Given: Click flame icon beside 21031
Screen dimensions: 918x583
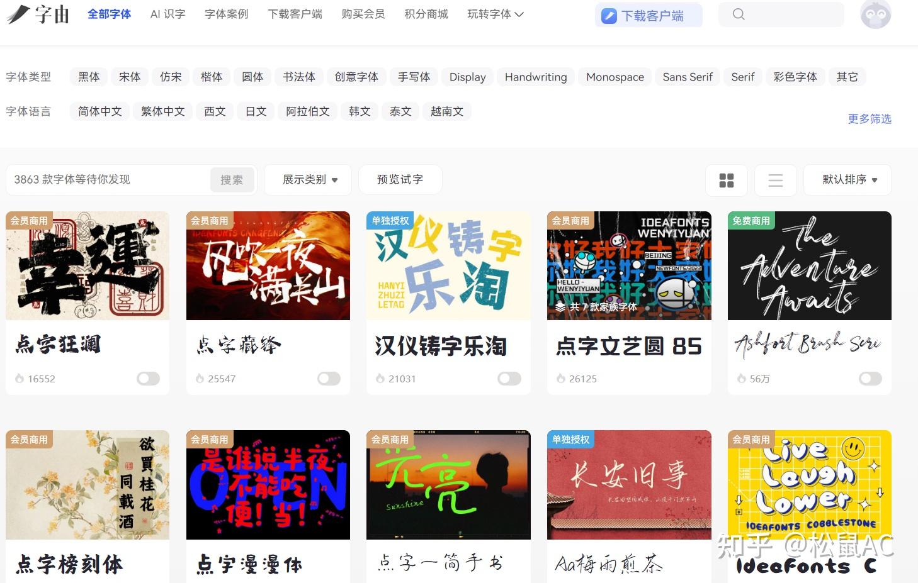Looking at the screenshot, I should point(380,379).
